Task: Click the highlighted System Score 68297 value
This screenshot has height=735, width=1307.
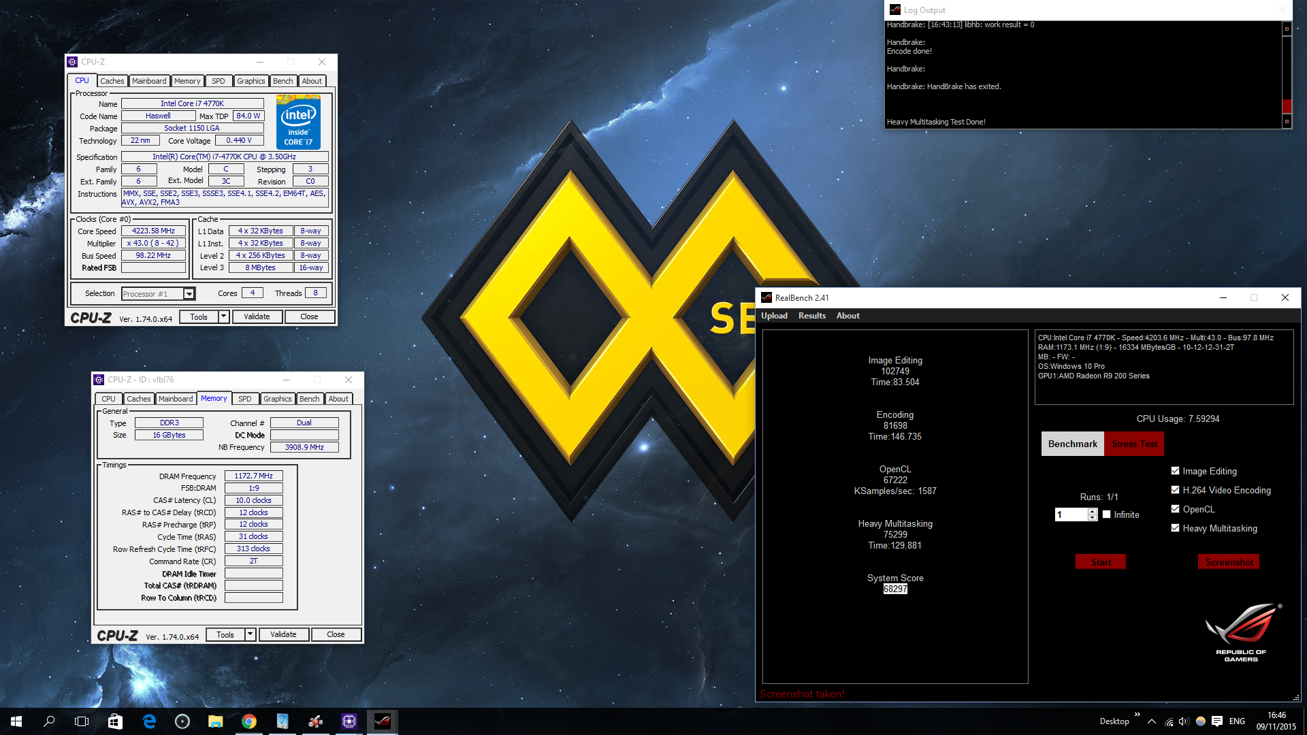Action: (x=895, y=589)
